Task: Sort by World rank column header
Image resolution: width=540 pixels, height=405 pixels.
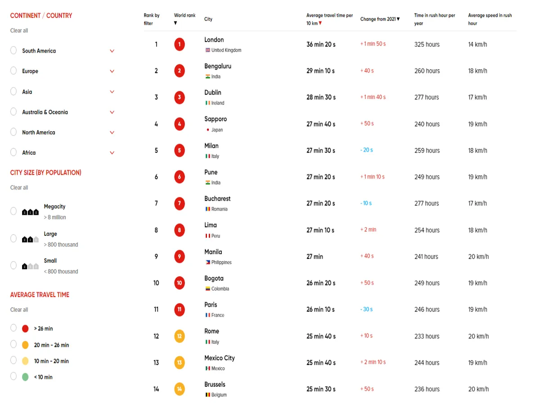Action: click(184, 16)
